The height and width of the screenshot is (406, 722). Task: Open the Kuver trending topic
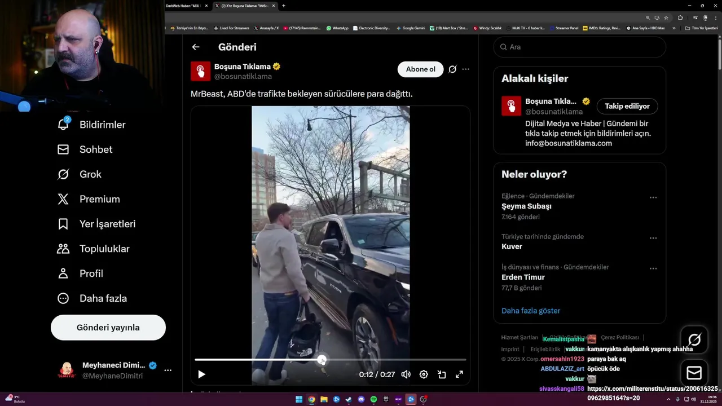(x=512, y=246)
